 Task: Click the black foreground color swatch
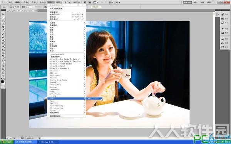click(x=2, y=81)
